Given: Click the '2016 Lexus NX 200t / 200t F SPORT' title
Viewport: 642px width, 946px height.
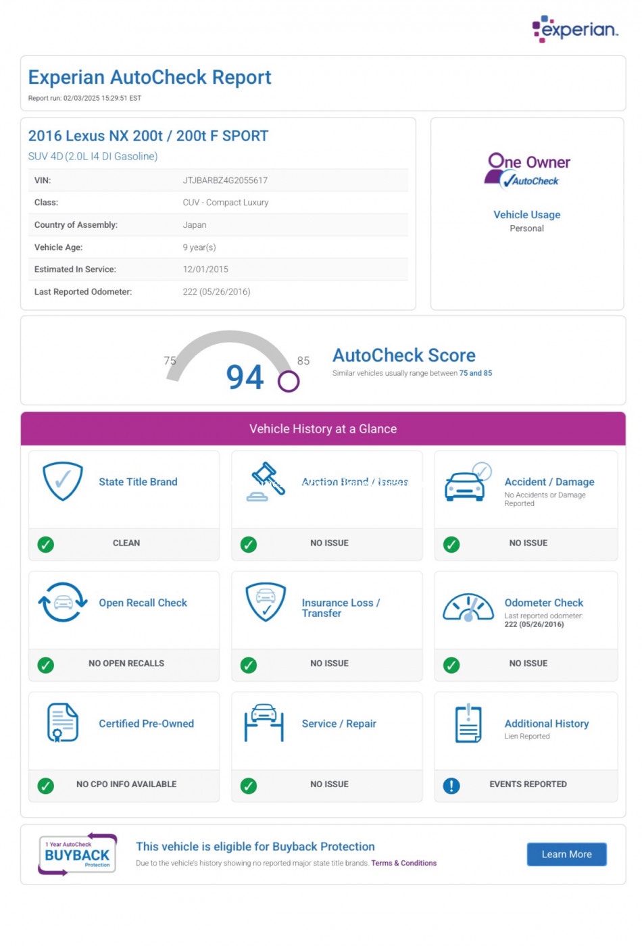Looking at the screenshot, I should click(148, 136).
